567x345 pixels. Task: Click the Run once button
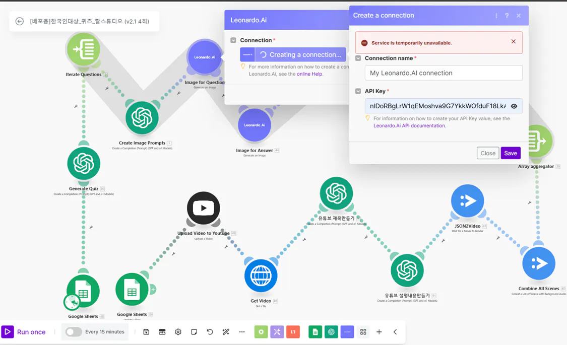click(24, 331)
